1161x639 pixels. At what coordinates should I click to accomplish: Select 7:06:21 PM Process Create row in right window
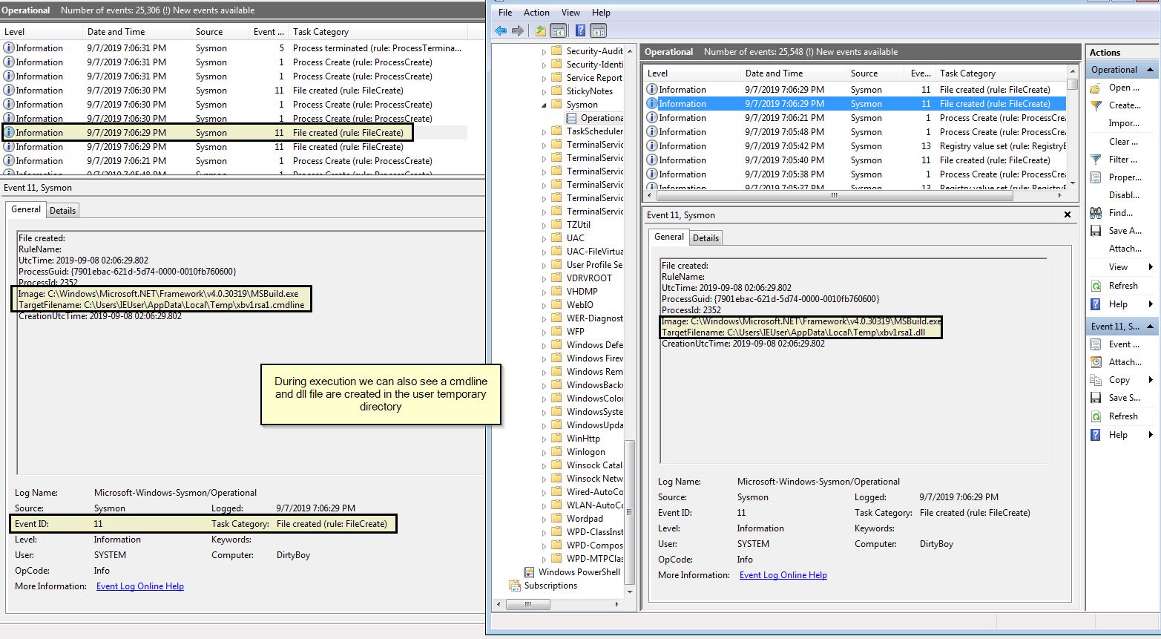(855, 118)
